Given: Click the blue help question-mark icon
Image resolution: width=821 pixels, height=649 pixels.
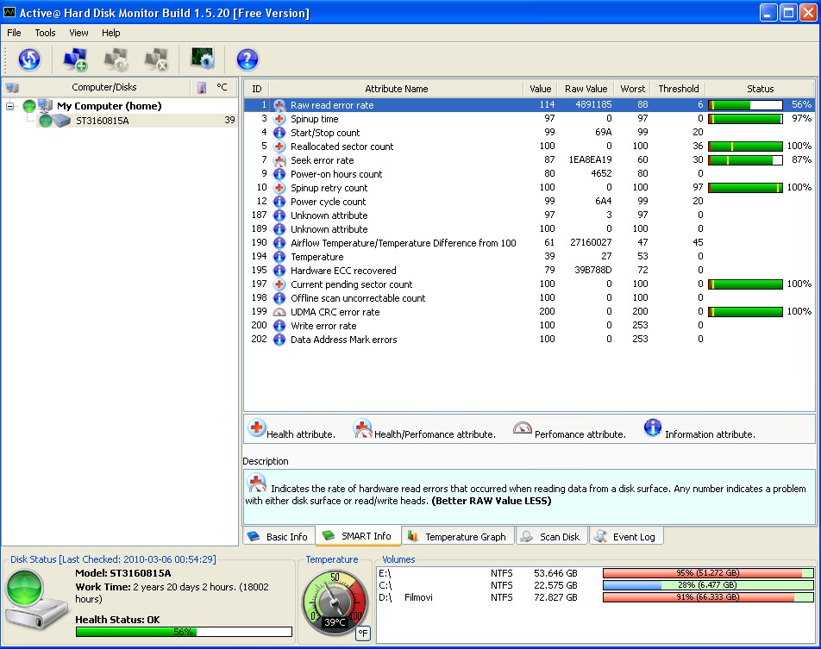Looking at the screenshot, I should pyautogui.click(x=248, y=59).
